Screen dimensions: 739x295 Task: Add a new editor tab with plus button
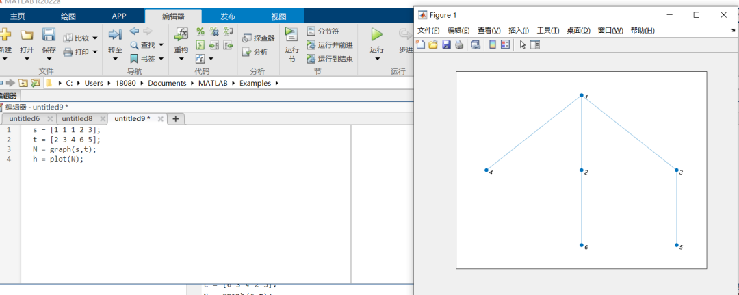[175, 119]
